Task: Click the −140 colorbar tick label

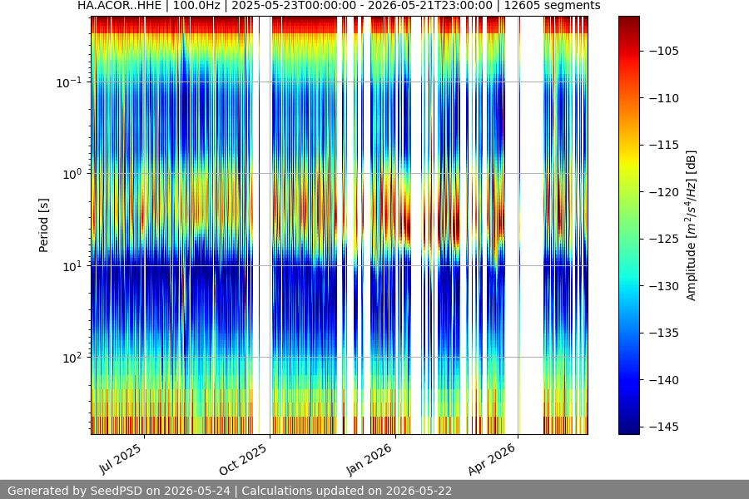Action: (x=663, y=380)
